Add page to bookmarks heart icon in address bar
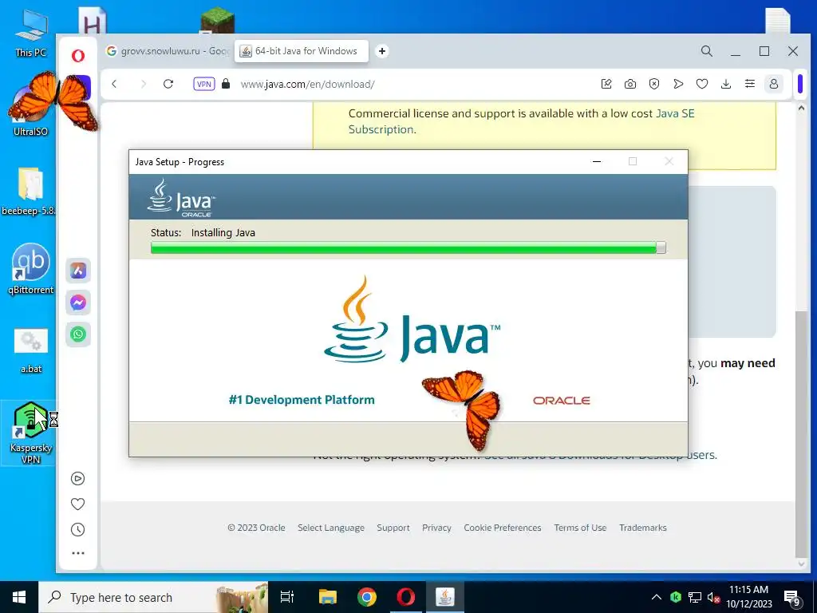 click(x=702, y=84)
